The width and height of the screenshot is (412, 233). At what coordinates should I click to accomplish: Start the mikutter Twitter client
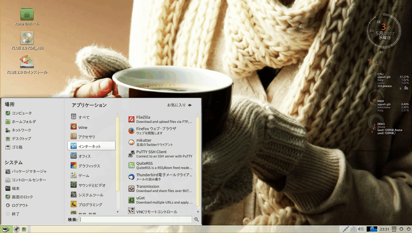coord(160,143)
